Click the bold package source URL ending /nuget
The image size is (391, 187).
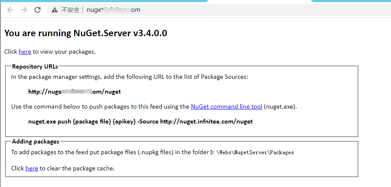click(75, 92)
